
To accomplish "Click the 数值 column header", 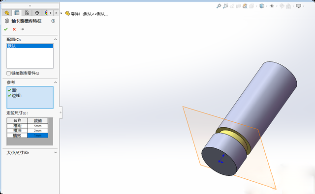I will tap(38, 120).
